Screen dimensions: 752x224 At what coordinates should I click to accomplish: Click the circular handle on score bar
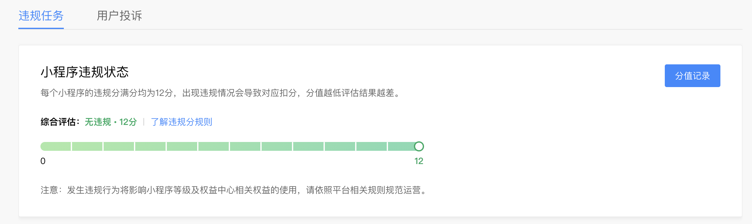pyautogui.click(x=419, y=146)
